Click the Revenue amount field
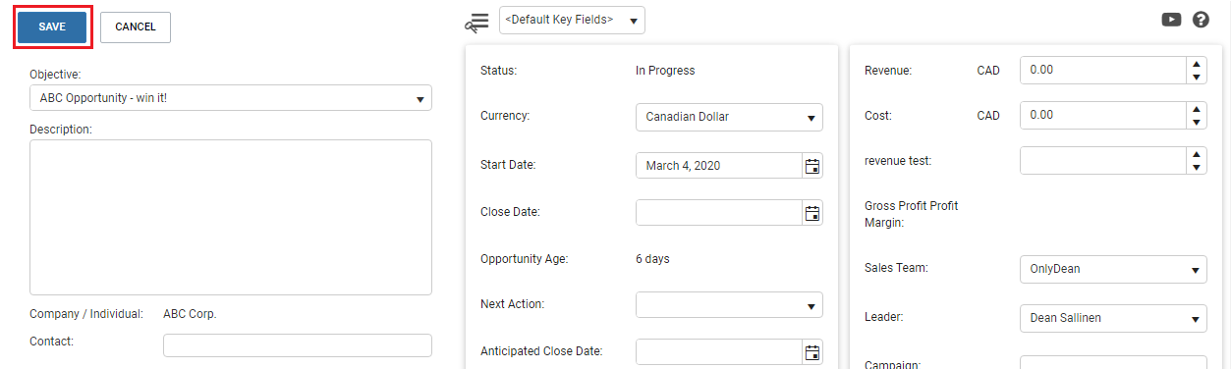Screen dimensions: 1231x369 point(1103,71)
